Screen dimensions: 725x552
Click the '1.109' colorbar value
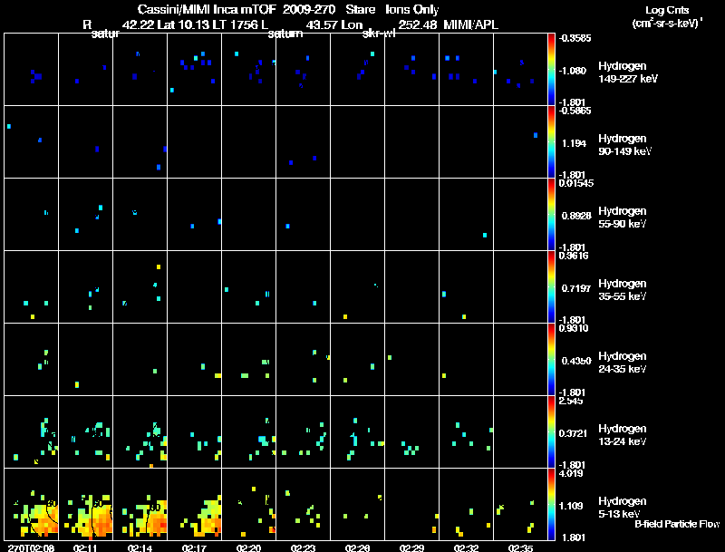tap(572, 507)
